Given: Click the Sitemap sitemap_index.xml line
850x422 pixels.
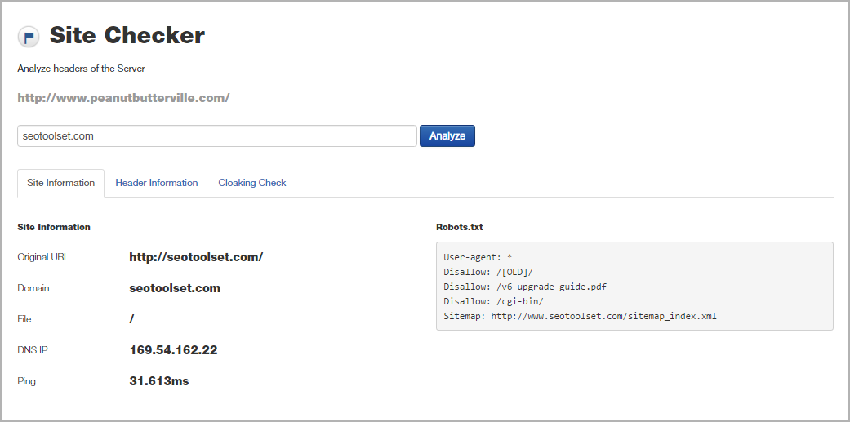Looking at the screenshot, I should (x=580, y=316).
